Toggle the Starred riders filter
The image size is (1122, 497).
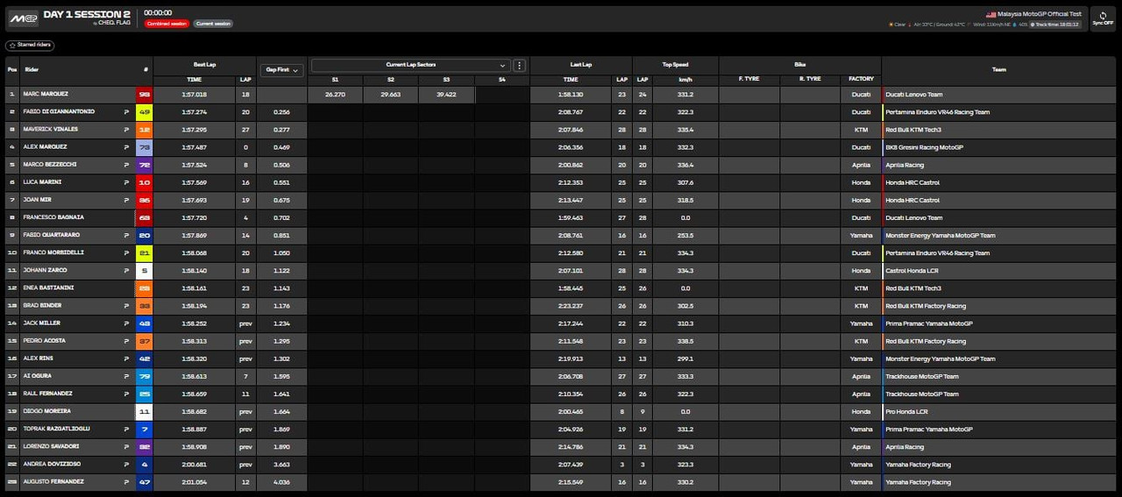pyautogui.click(x=30, y=45)
